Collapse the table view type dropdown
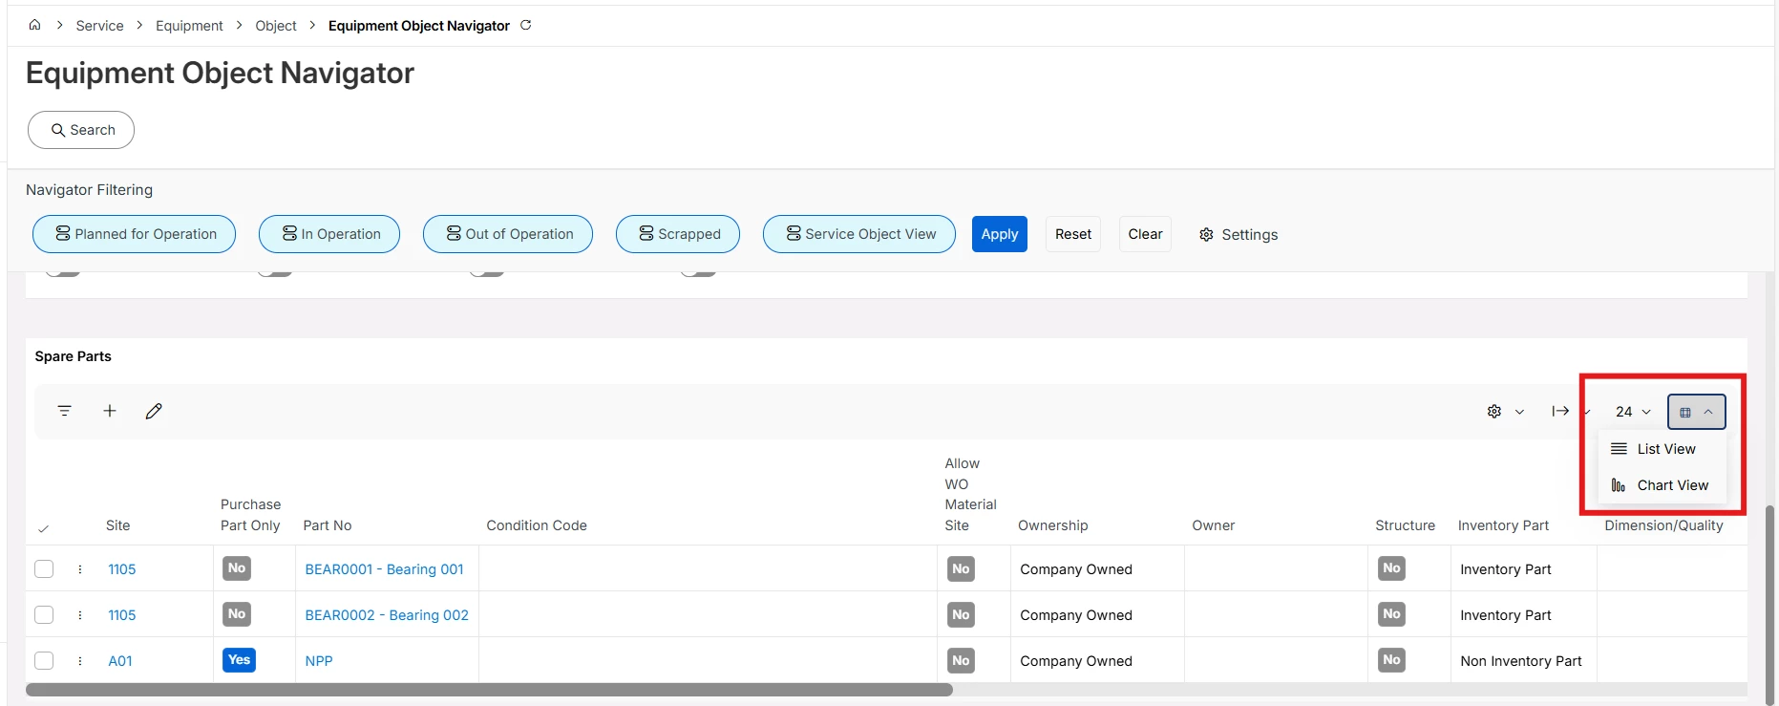The height and width of the screenshot is (706, 1779). click(1697, 412)
